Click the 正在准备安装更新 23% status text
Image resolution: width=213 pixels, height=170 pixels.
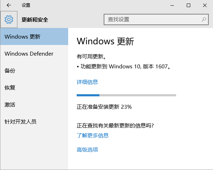pos(104,107)
